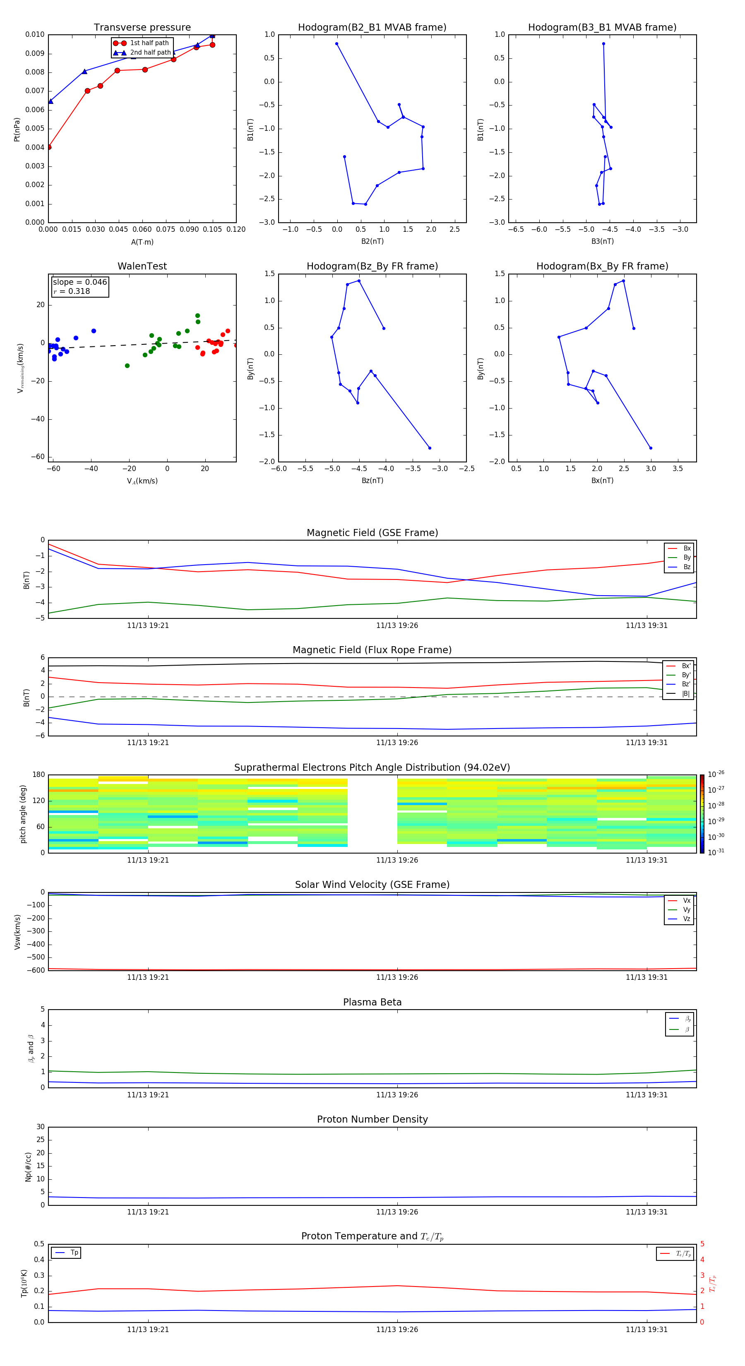Click the "Solar Wind Velocity (GSE Frame)" title
The width and height of the screenshot is (745, 1366).
372,885
